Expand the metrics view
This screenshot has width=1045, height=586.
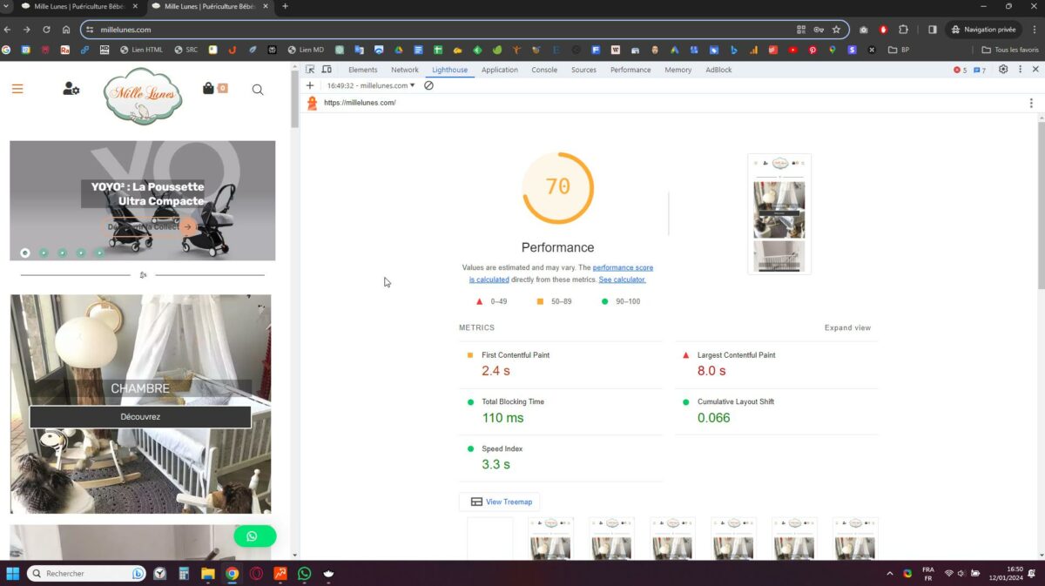pyautogui.click(x=846, y=328)
